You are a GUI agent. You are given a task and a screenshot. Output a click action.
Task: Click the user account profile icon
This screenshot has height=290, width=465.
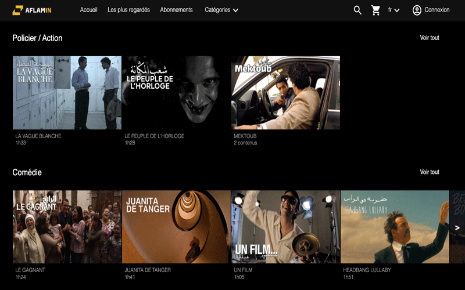tap(417, 10)
